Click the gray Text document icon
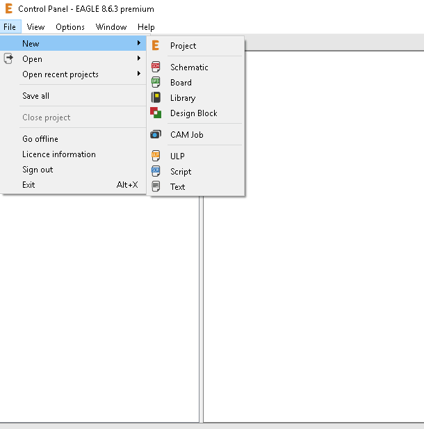The height and width of the screenshot is (429, 424). (156, 186)
